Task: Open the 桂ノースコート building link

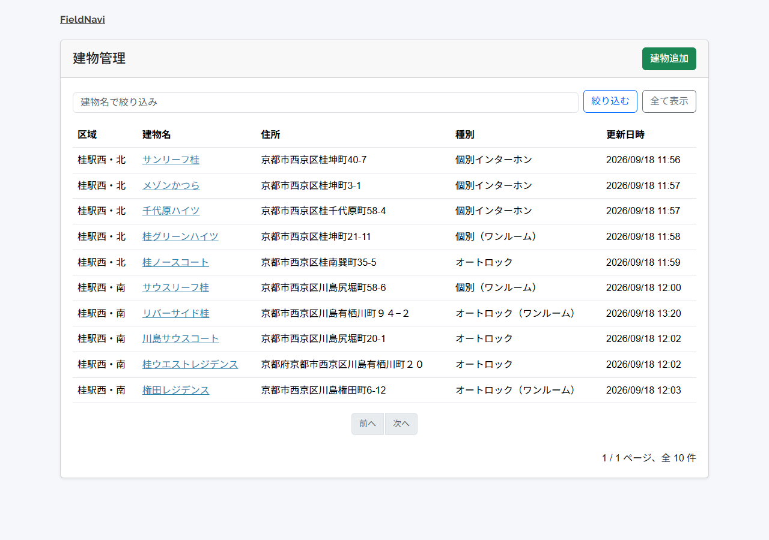Action: click(175, 263)
